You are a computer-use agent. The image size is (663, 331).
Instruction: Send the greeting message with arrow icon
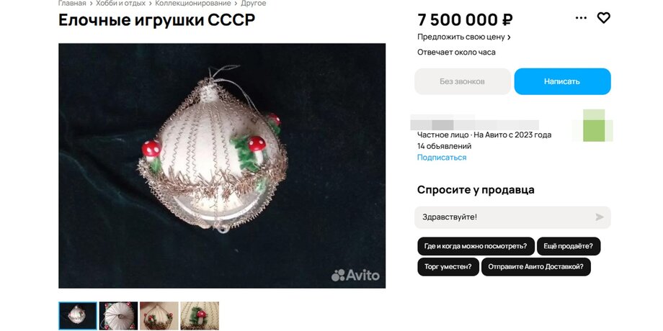[600, 217]
